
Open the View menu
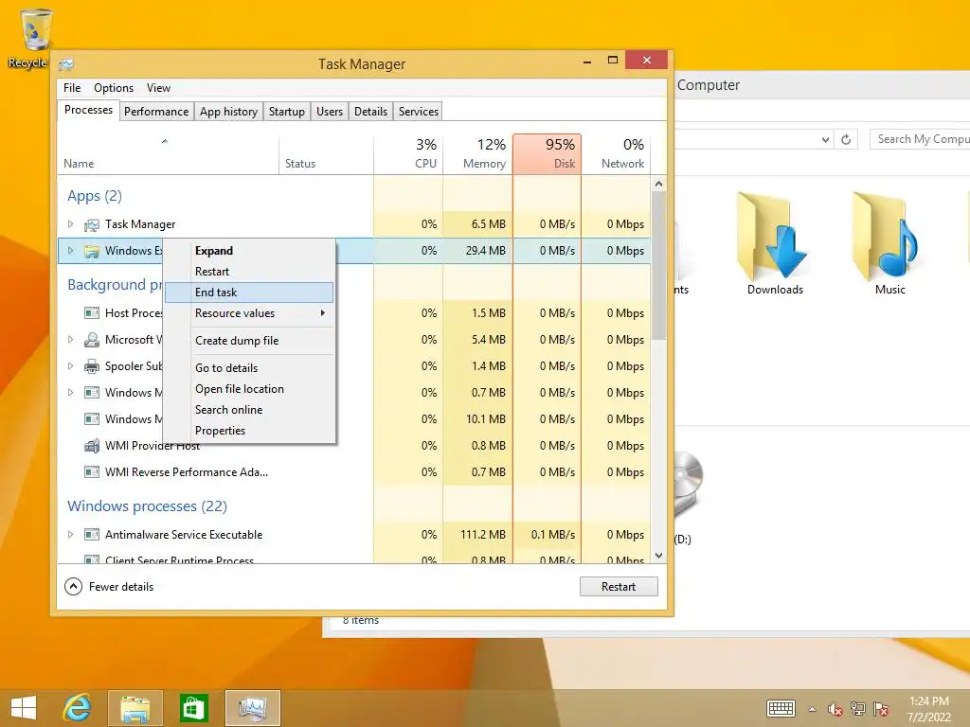pyautogui.click(x=158, y=88)
